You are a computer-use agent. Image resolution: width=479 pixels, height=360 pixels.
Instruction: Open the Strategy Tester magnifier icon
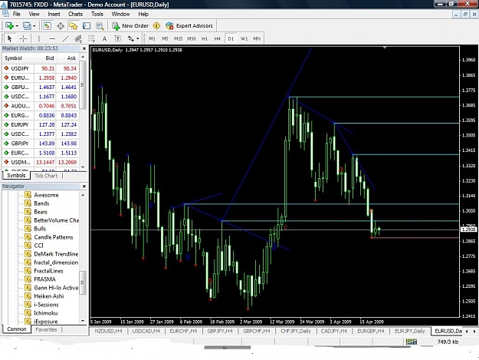100,26
